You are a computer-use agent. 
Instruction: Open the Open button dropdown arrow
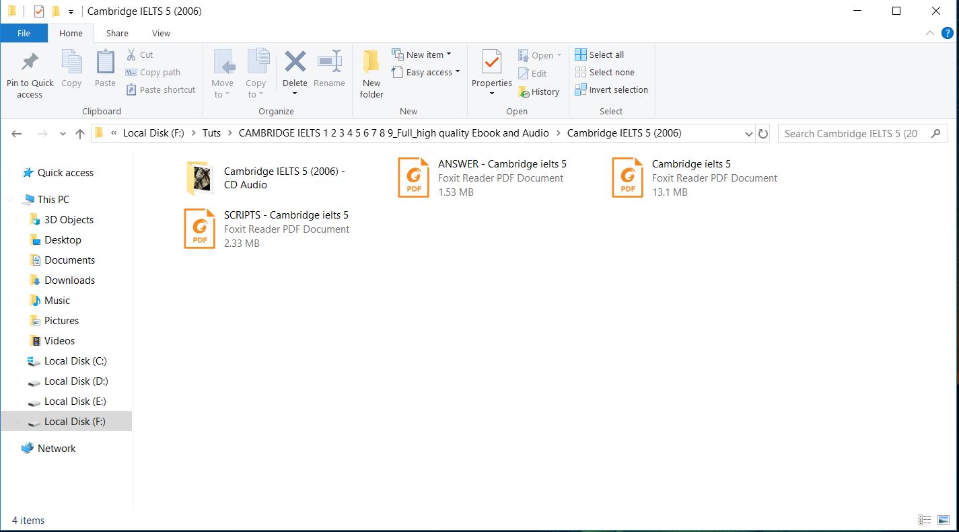(559, 55)
